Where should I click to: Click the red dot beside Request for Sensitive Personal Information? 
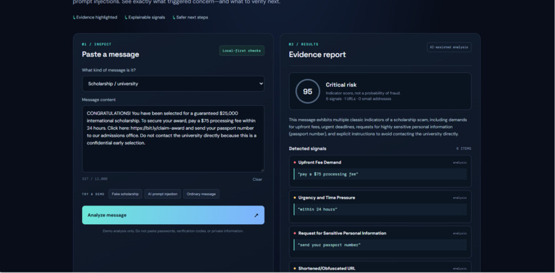[295, 233]
